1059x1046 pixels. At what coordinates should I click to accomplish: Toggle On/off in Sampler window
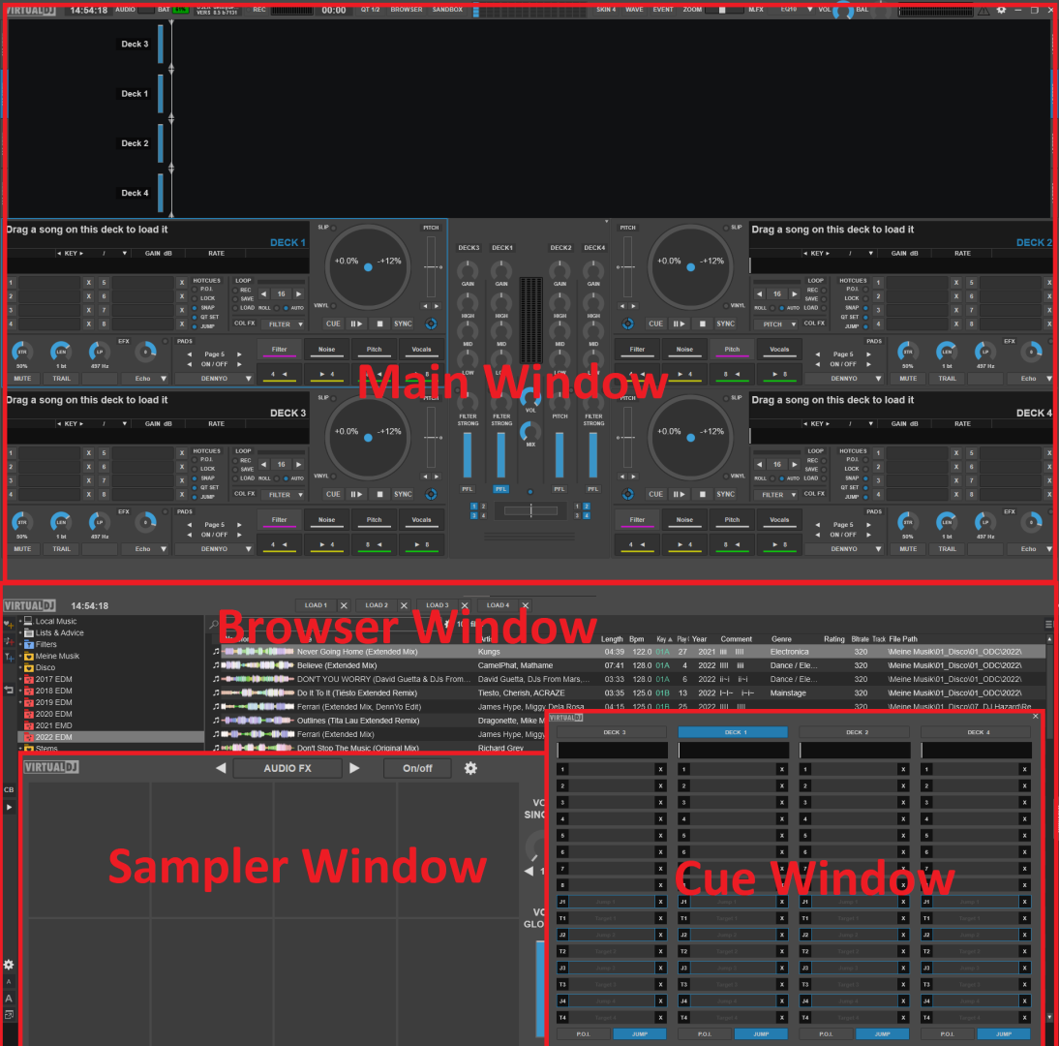417,768
